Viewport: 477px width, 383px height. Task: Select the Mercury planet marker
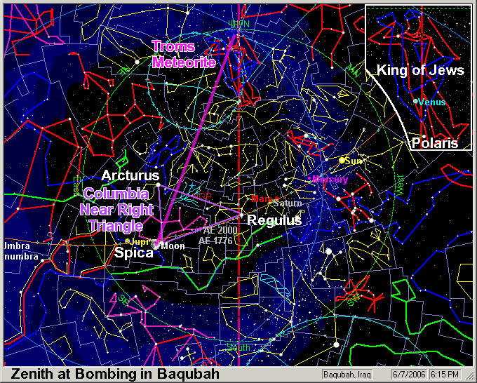pyautogui.click(x=310, y=179)
